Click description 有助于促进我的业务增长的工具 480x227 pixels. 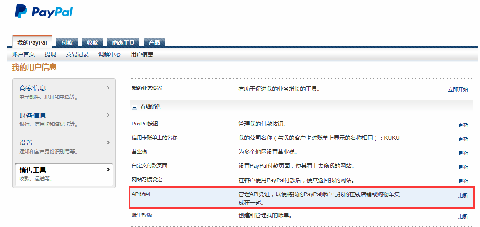point(279,89)
